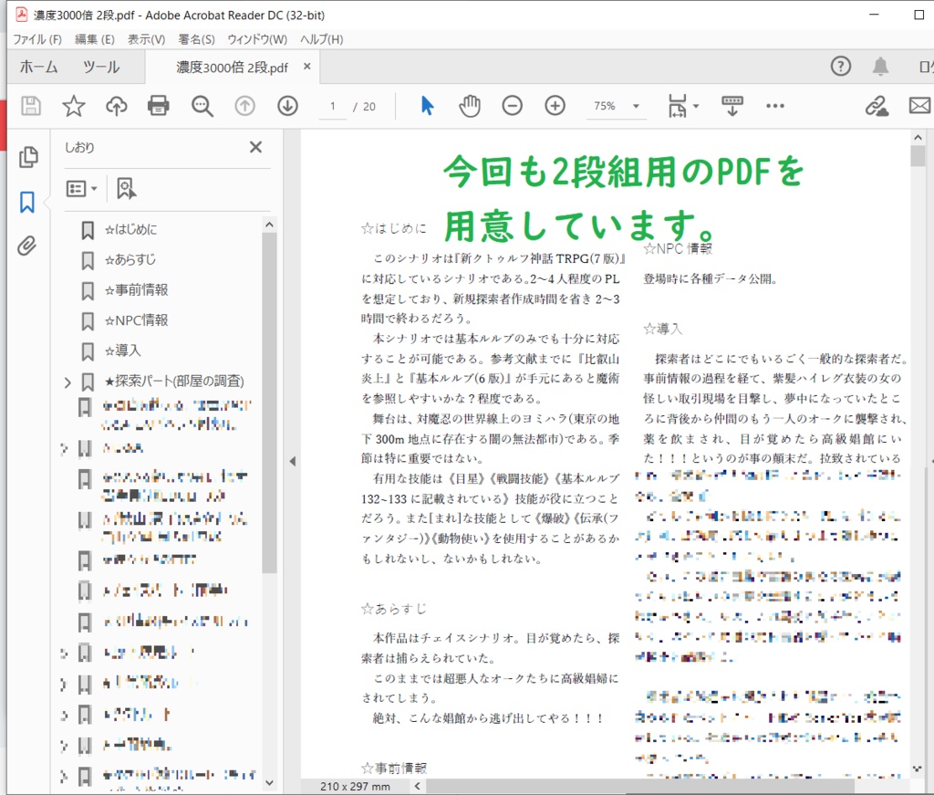
Task: Click the ☆導入 heading in page
Action: click(x=662, y=329)
